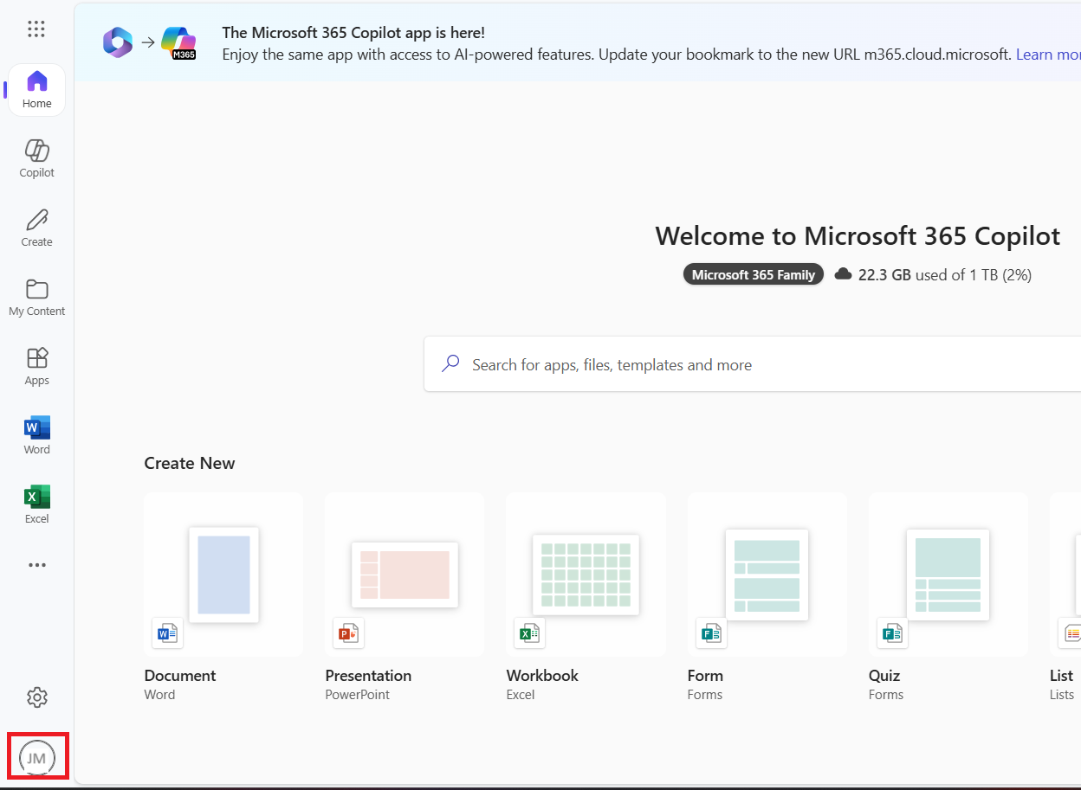Open Settings gear icon

(37, 697)
